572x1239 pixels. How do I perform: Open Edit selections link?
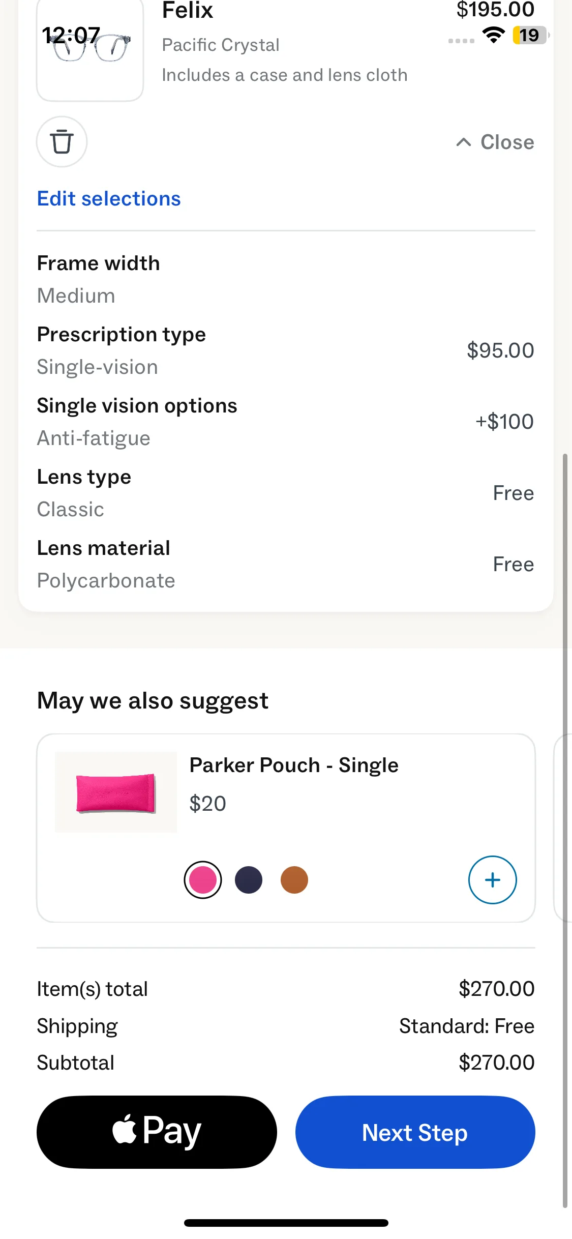(109, 198)
